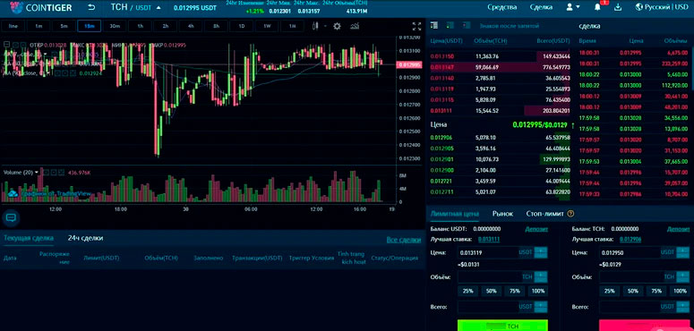Screen dimensions: 694x331
Task: Open the user account dropdown
Action: pyautogui.click(x=573, y=7)
